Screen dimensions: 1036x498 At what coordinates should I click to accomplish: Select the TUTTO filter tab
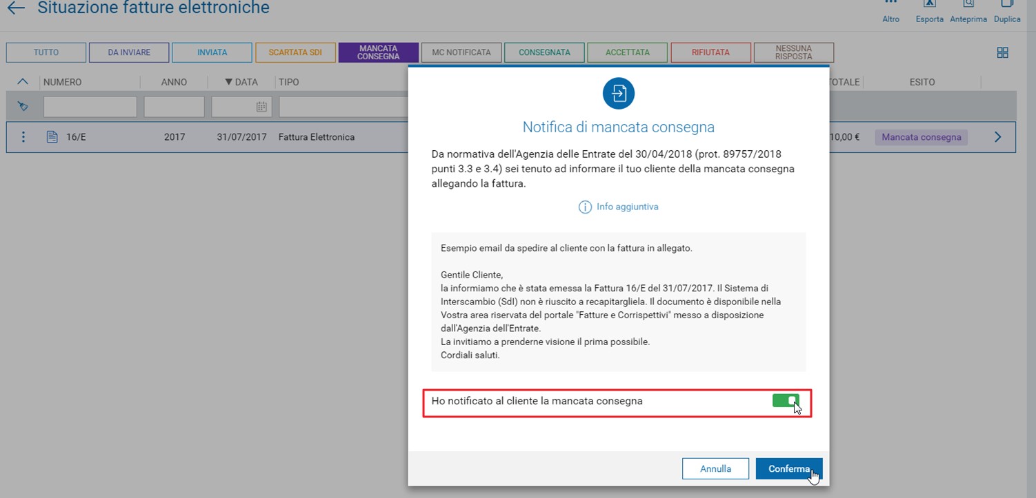click(x=46, y=52)
